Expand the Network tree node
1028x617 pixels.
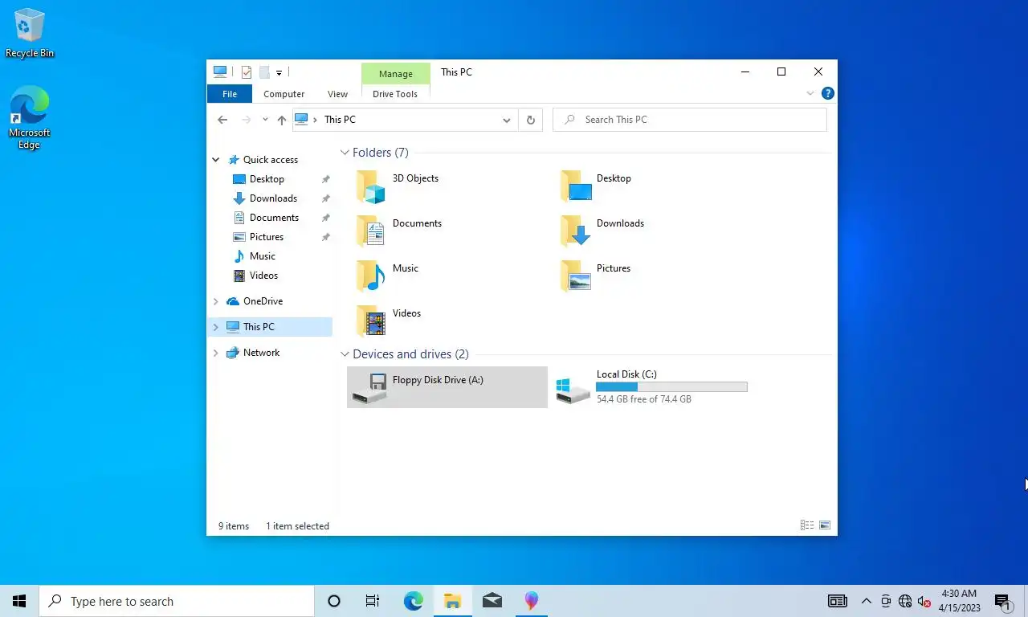pyautogui.click(x=215, y=353)
